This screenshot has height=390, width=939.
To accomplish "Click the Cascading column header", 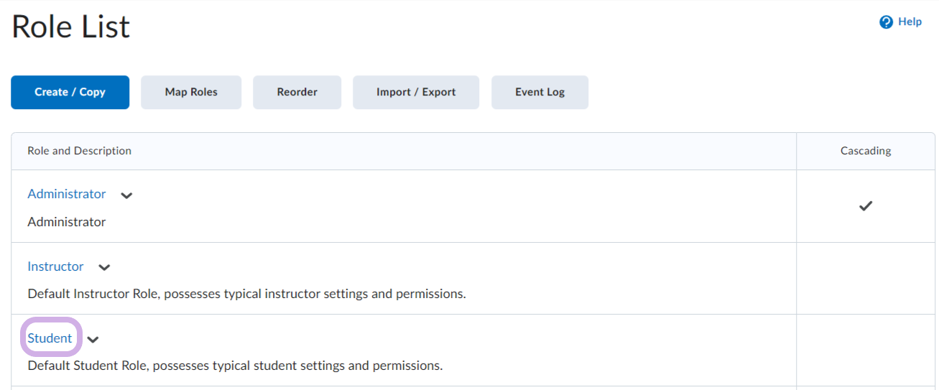I will coord(866,151).
